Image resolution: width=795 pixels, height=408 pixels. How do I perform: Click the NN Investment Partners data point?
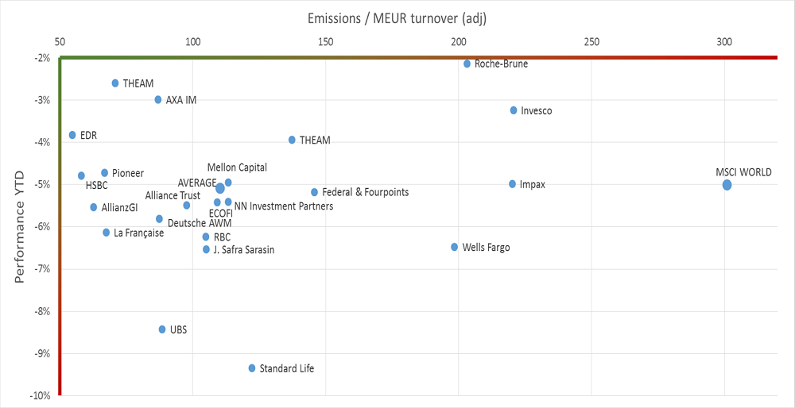[x=228, y=202]
